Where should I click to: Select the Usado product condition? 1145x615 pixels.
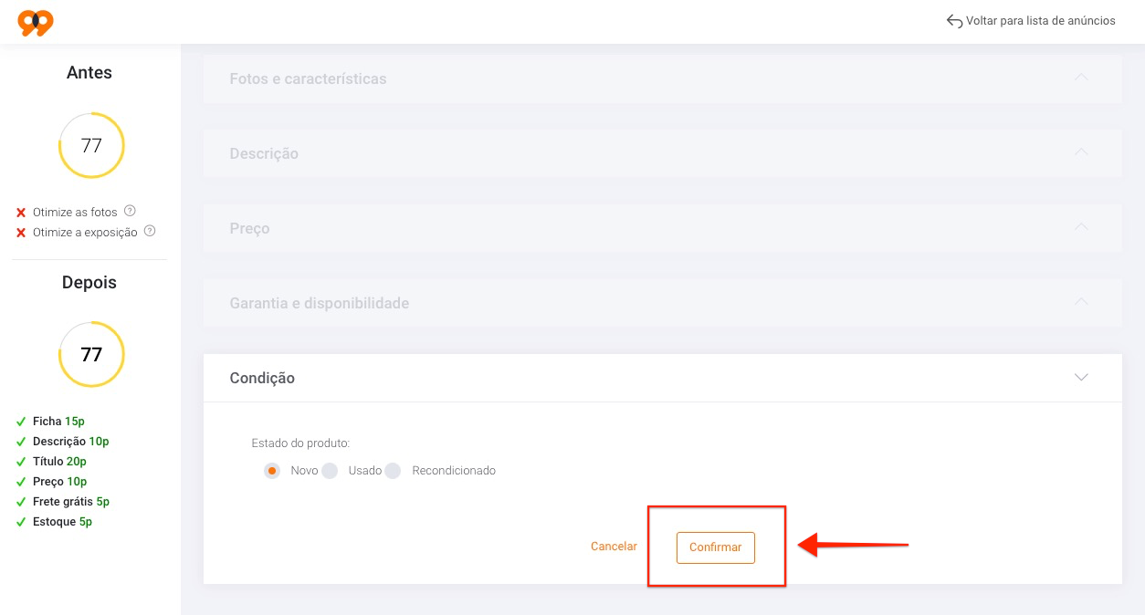point(330,471)
